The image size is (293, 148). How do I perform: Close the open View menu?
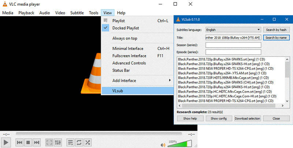pos(107,13)
